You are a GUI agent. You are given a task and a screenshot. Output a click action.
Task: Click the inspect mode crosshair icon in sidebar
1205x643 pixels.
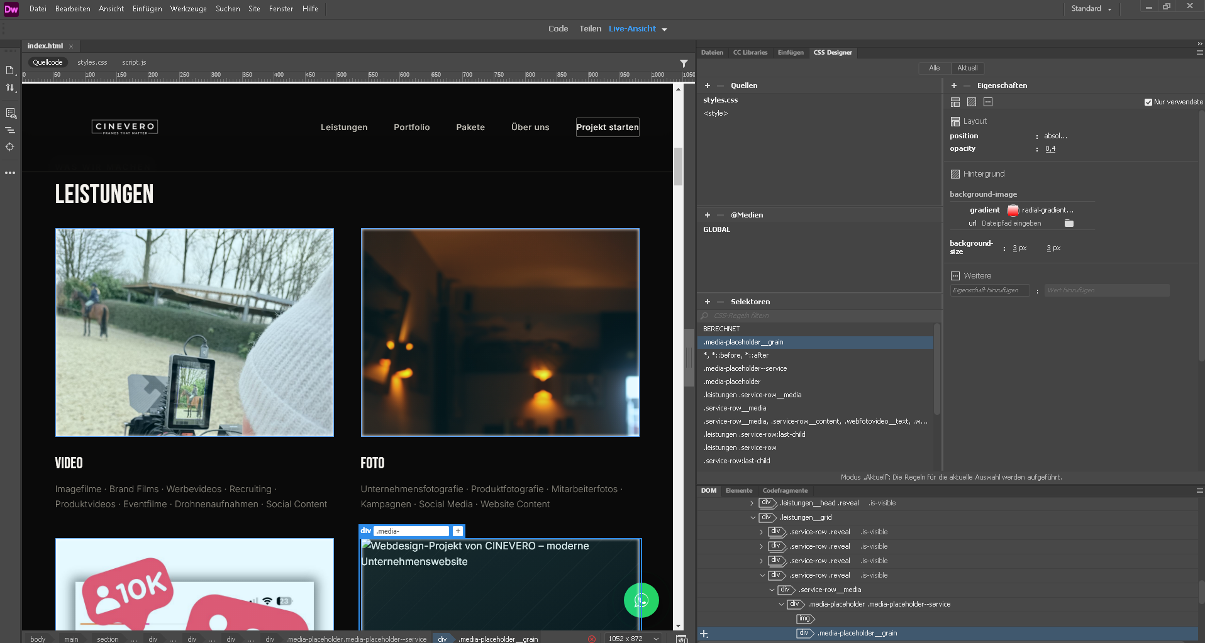pos(10,147)
